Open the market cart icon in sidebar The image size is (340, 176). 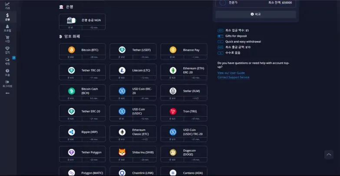[7, 37]
